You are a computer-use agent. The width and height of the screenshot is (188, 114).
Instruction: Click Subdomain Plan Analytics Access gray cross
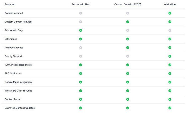pos(81,48)
